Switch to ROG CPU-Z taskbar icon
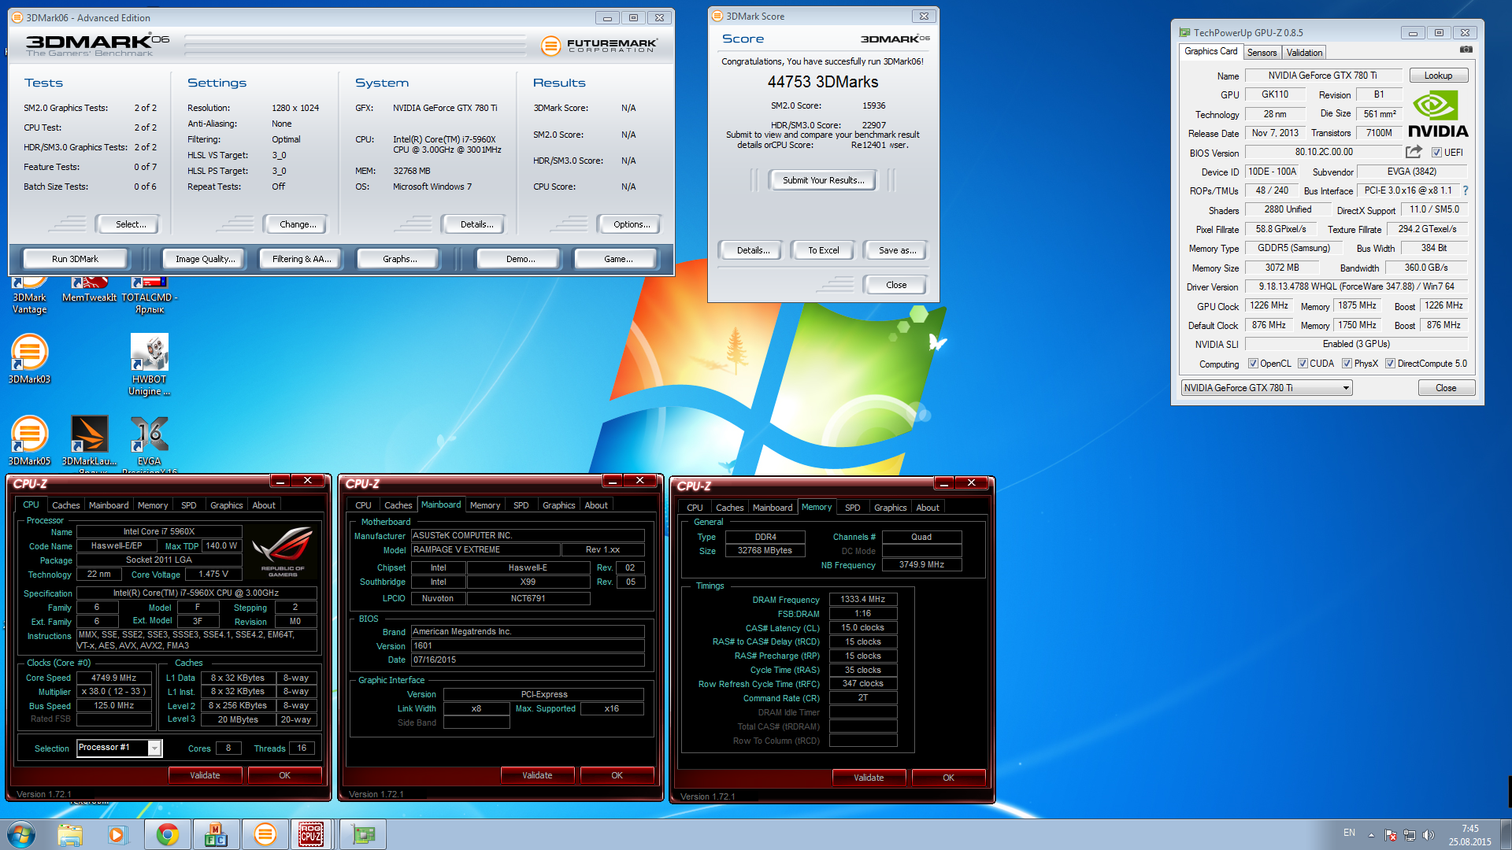The image size is (1512, 850). [x=312, y=834]
